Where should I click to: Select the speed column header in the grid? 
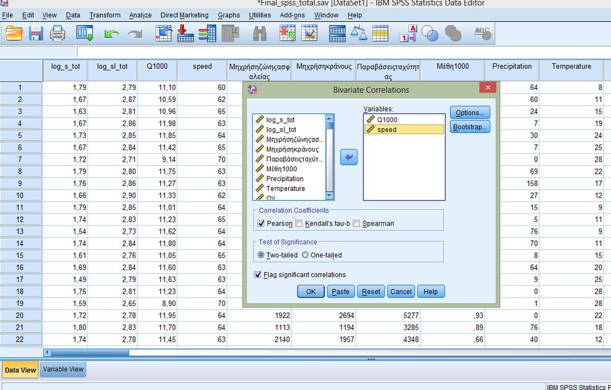[x=202, y=70]
